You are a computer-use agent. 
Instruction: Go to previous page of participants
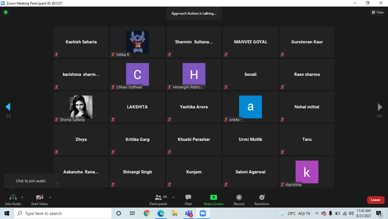pyautogui.click(x=8, y=107)
